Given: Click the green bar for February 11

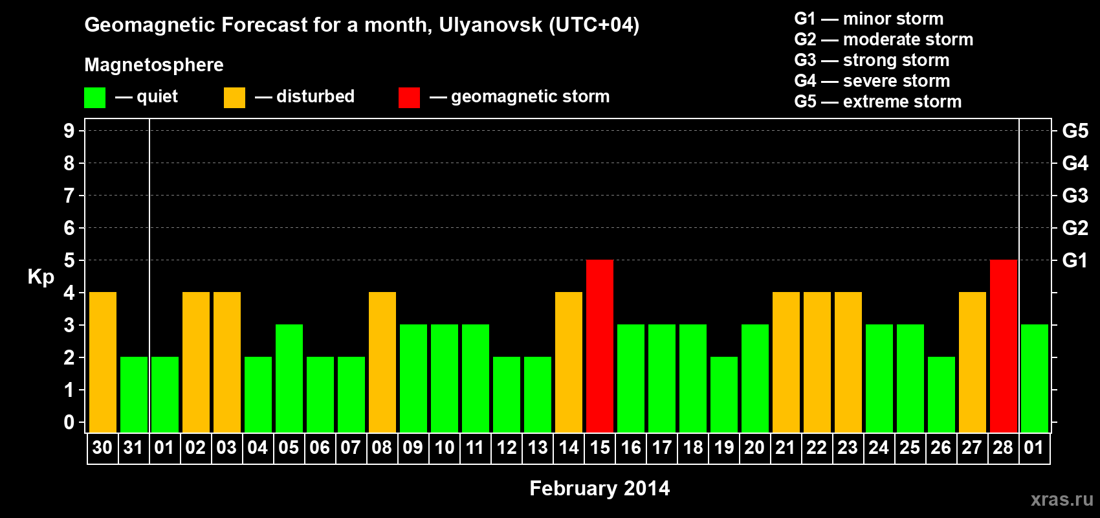Looking at the screenshot, I should pyautogui.click(x=476, y=379).
